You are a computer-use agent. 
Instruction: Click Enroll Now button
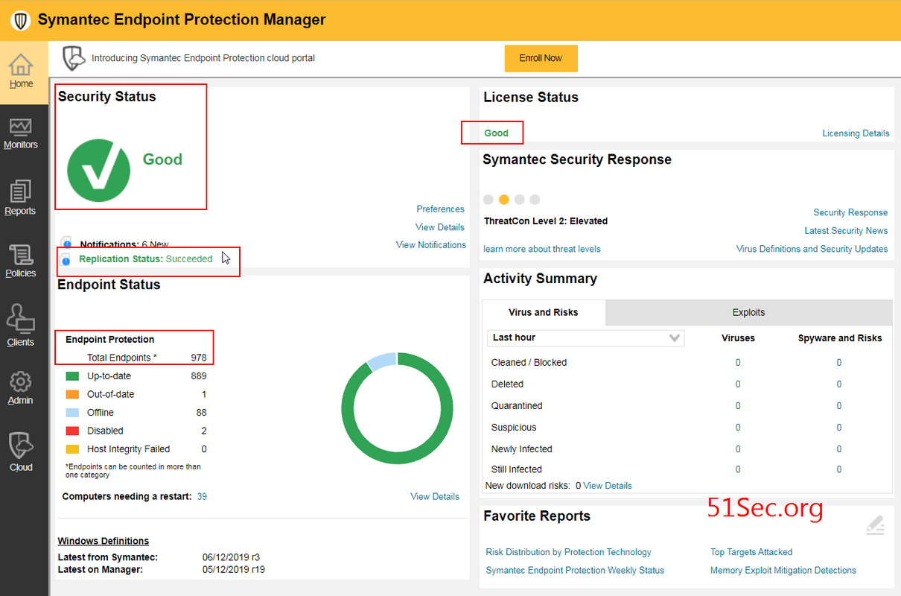click(x=541, y=58)
